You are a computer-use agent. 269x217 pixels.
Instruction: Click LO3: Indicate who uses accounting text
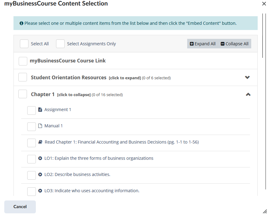point(92,191)
